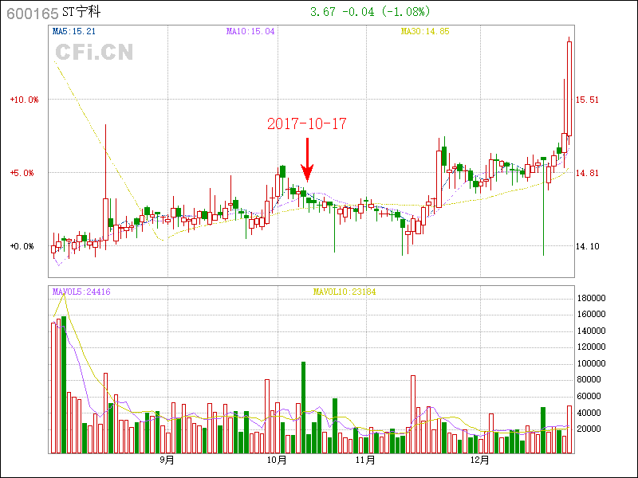Click the 15.51 price axis label

pyautogui.click(x=587, y=100)
